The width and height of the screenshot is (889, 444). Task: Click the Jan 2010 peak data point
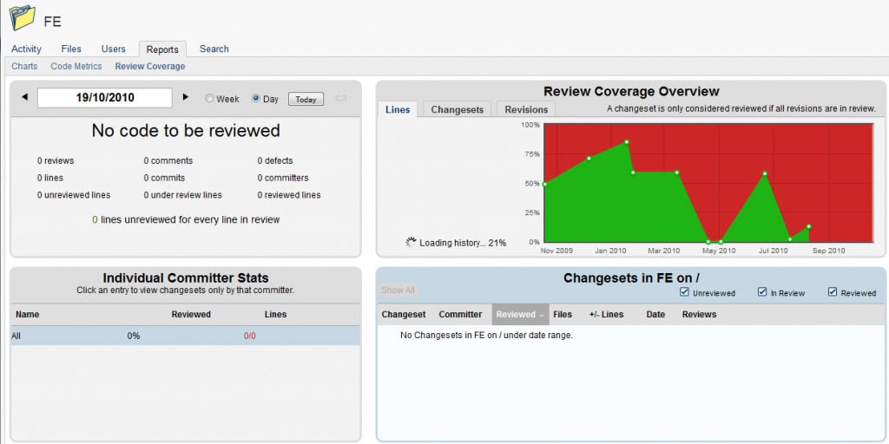626,142
